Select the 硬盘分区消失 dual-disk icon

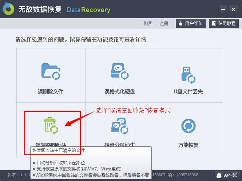click(x=120, y=126)
